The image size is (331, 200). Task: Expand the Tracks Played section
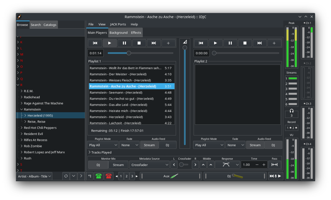[100, 152]
